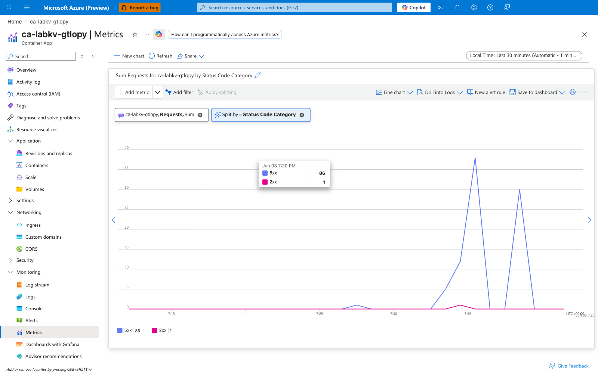Click Report a bug
The image size is (598, 373).
[x=140, y=7]
